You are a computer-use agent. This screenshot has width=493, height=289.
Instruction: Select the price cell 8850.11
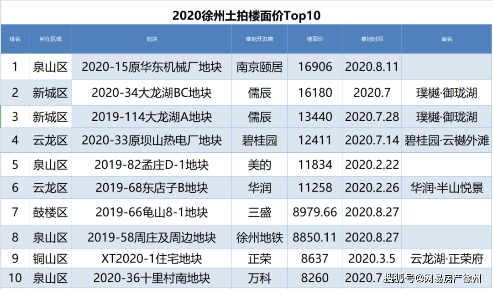pos(315,237)
